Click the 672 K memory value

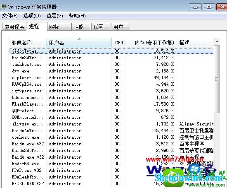[167, 117]
